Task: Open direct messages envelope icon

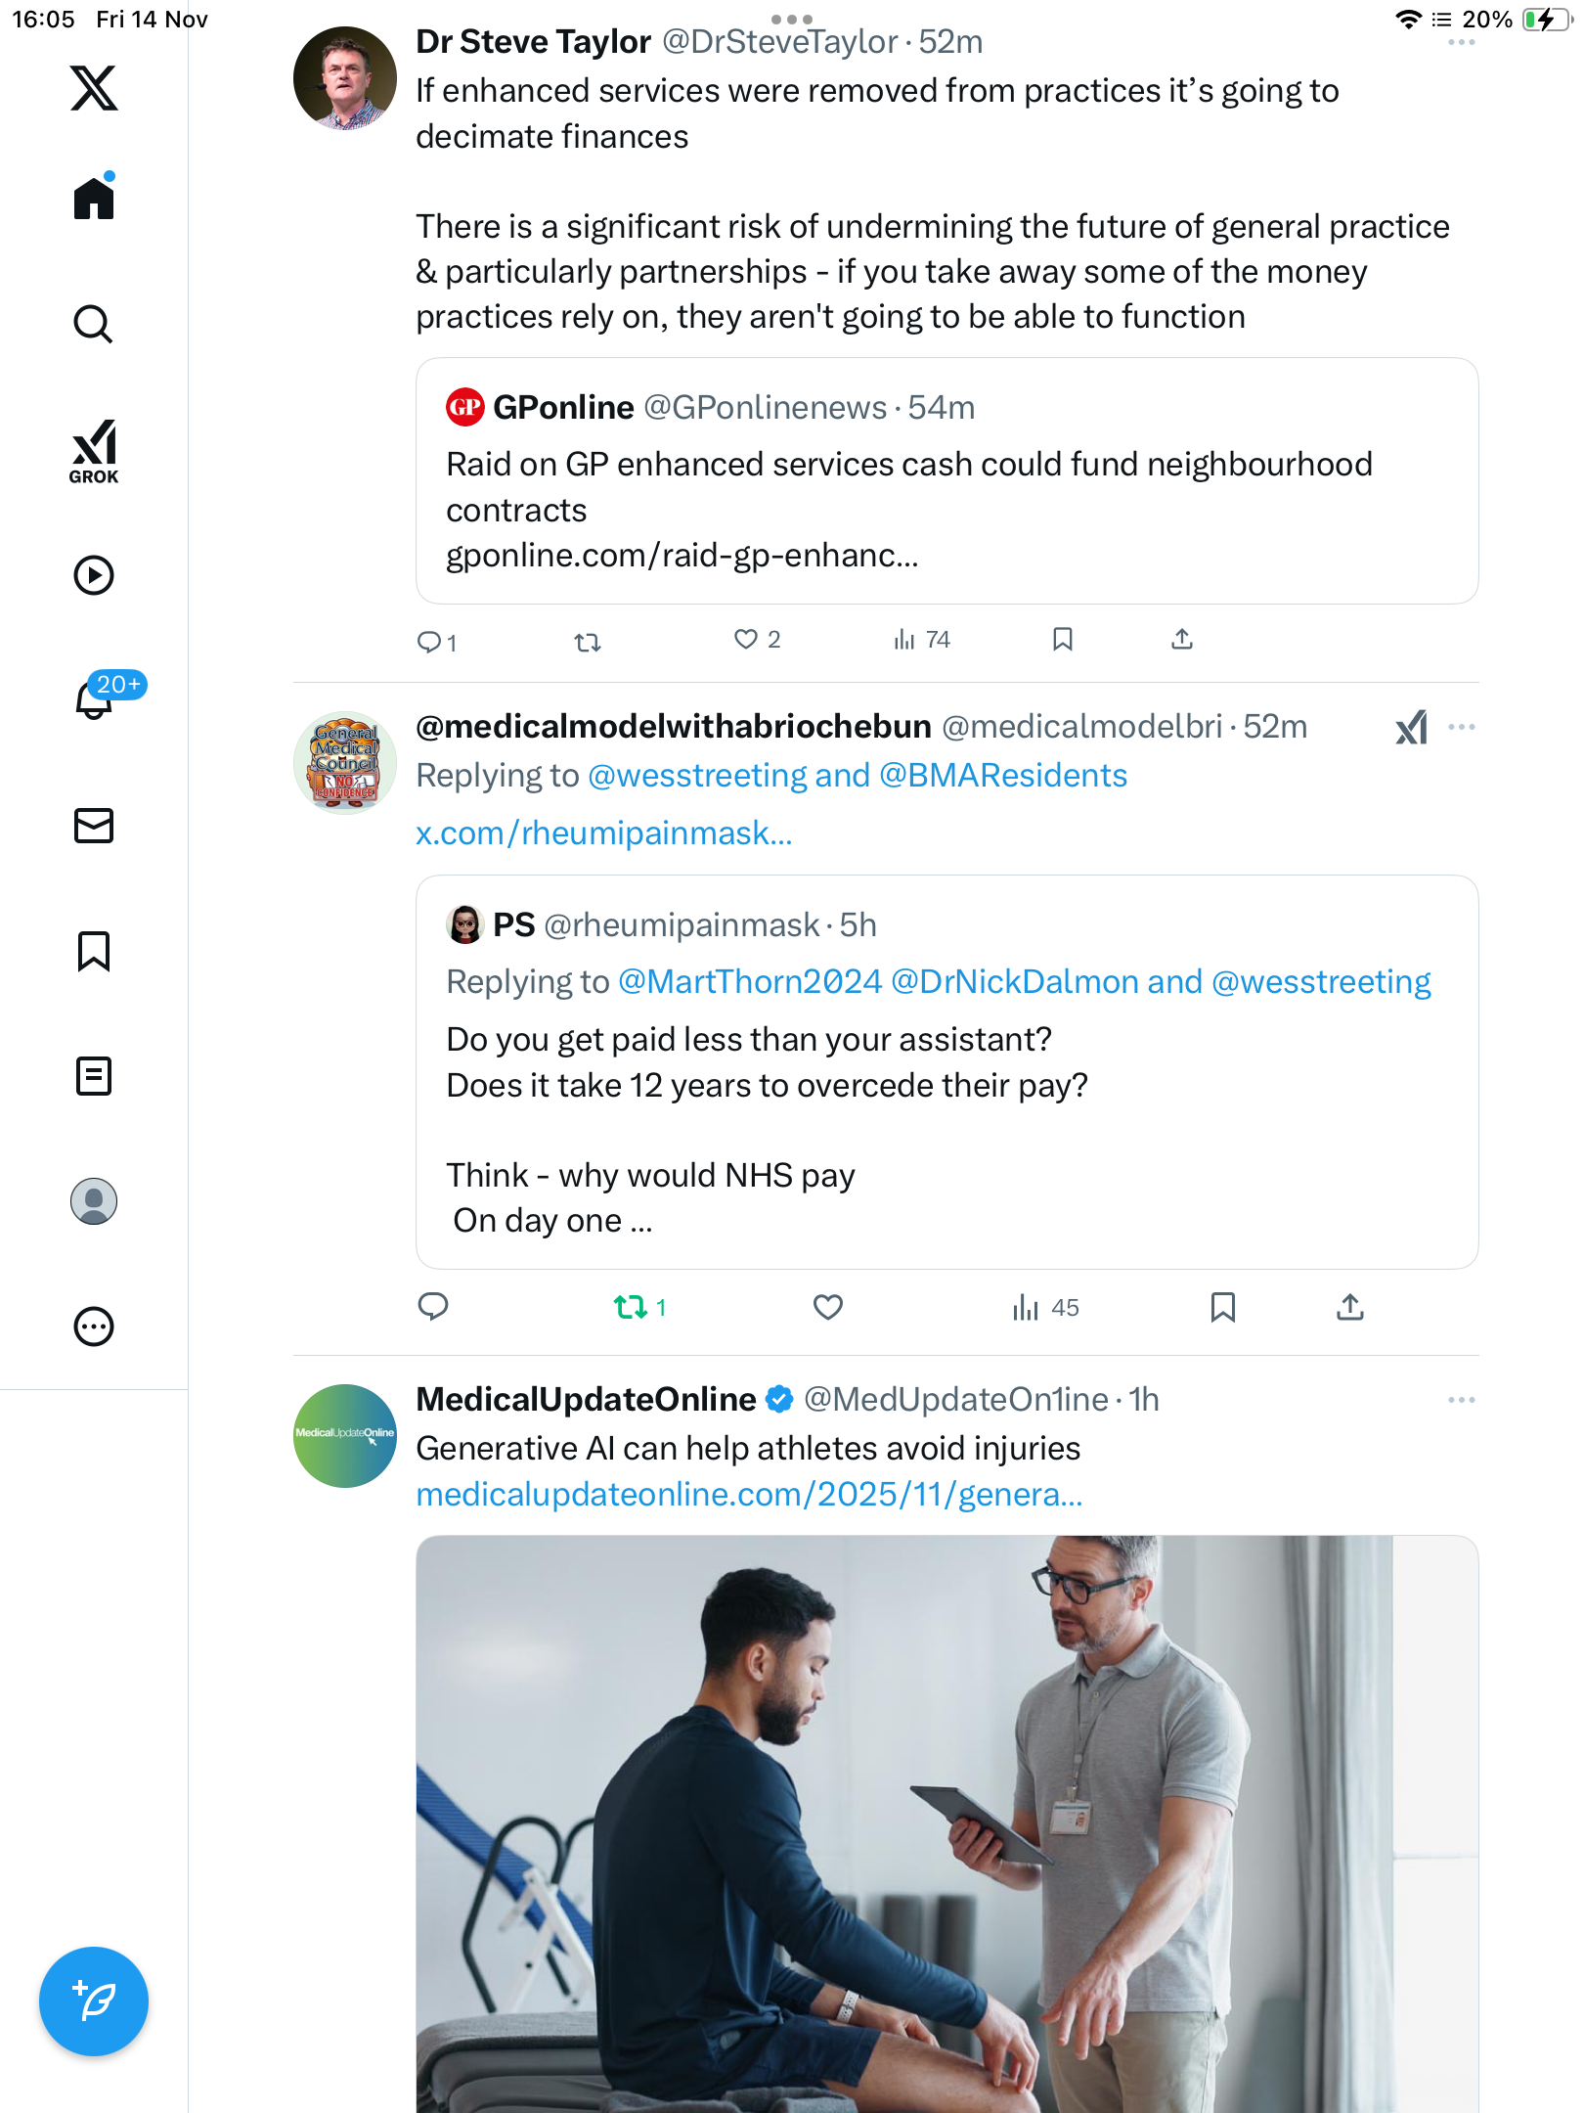Action: 94,826
